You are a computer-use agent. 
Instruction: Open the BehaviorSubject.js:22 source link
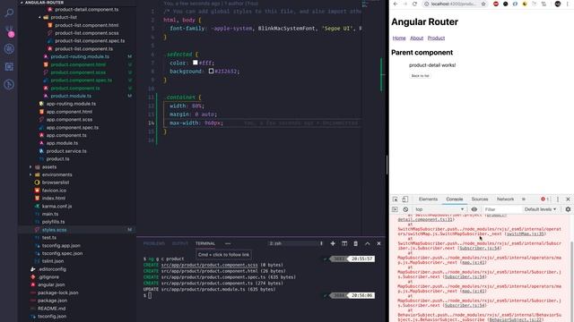click(516, 320)
